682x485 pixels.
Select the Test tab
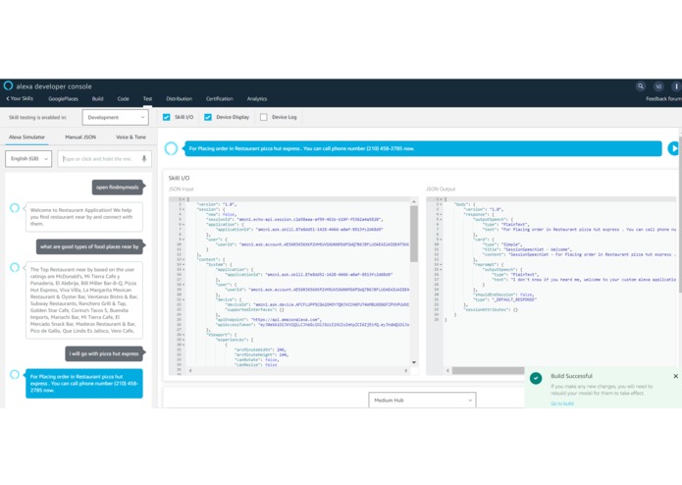147,99
